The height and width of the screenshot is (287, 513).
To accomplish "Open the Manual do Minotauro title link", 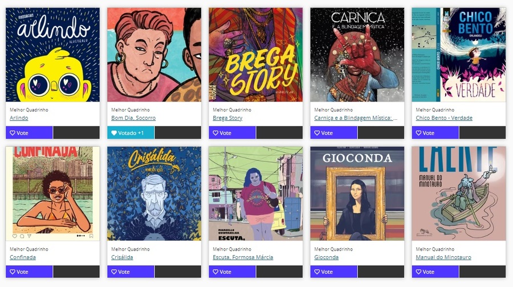I will tap(443, 257).
